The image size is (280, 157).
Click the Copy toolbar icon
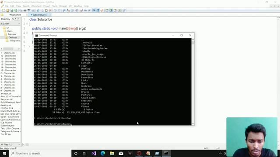click(42, 10)
